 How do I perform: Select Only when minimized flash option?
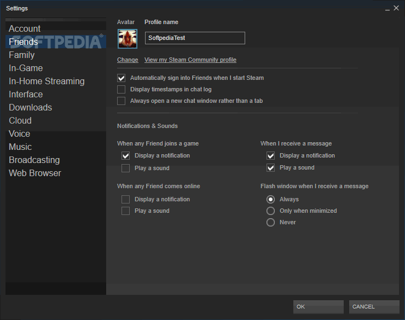coord(270,211)
